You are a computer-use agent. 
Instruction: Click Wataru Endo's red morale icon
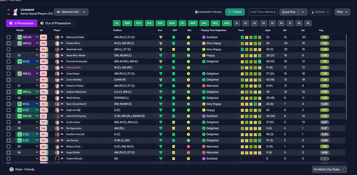188,147
